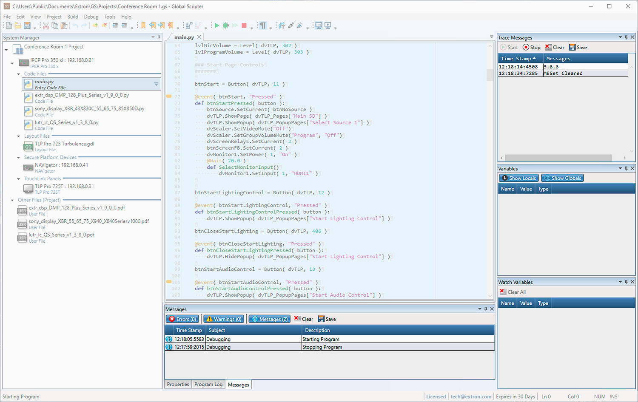The image size is (638, 402).
Task: Click the Increase indent icon
Action: point(124,25)
